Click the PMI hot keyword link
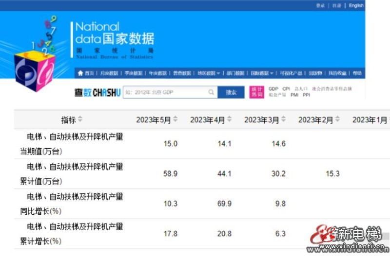This screenshot has height=256, width=390. [x=294, y=95]
